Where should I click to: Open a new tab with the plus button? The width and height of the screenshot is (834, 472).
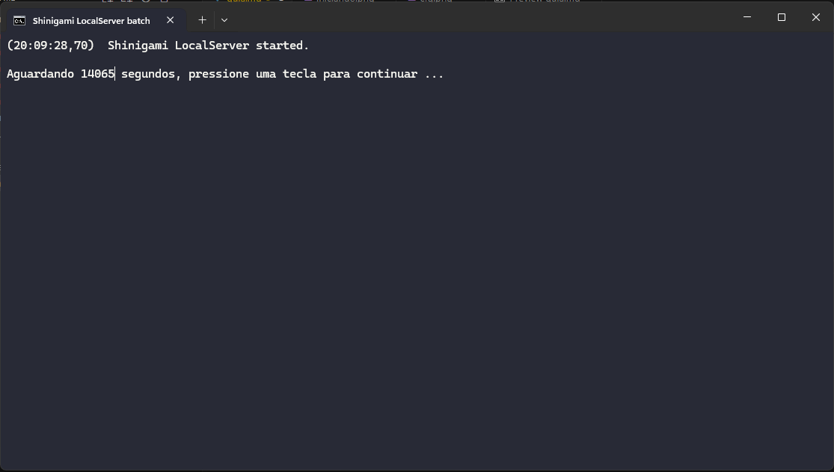(202, 20)
